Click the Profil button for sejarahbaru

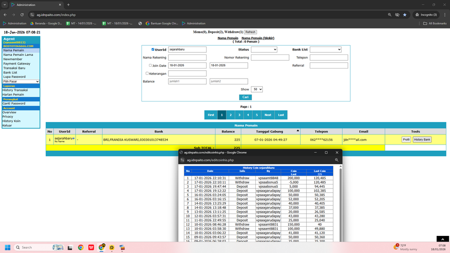pyautogui.click(x=406, y=139)
